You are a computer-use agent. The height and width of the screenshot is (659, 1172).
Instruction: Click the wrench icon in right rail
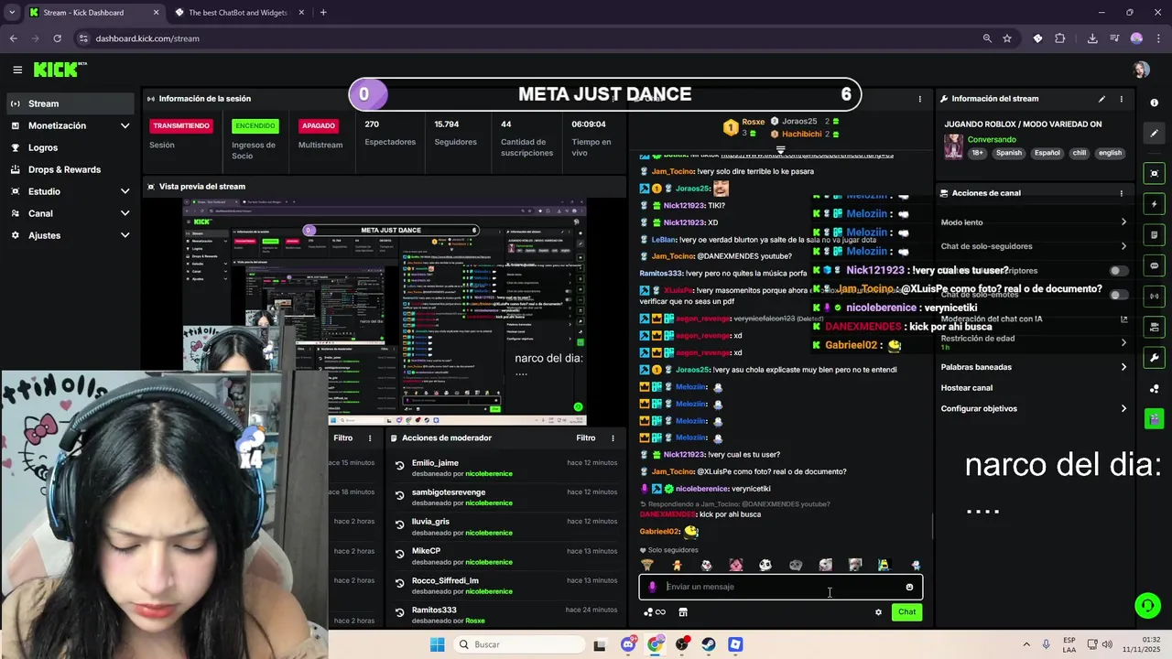click(x=1155, y=358)
